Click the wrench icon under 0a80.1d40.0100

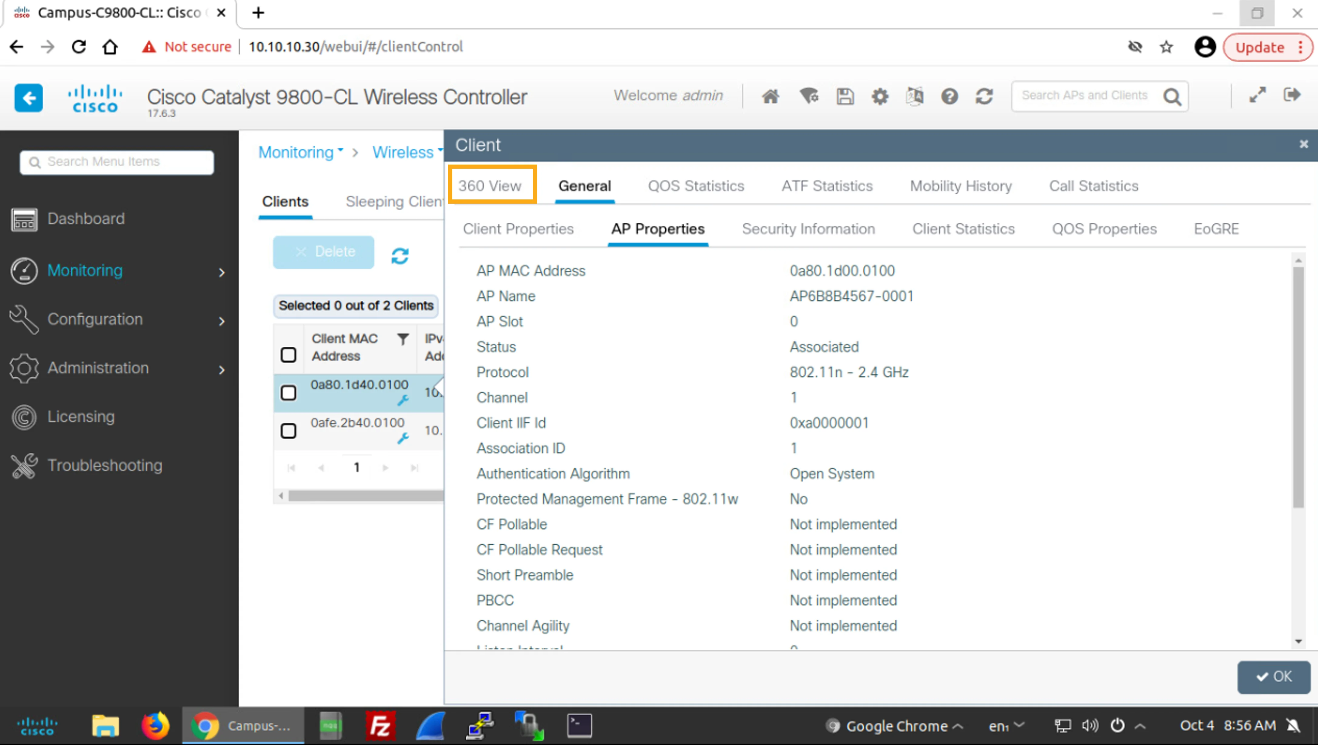[x=403, y=400]
